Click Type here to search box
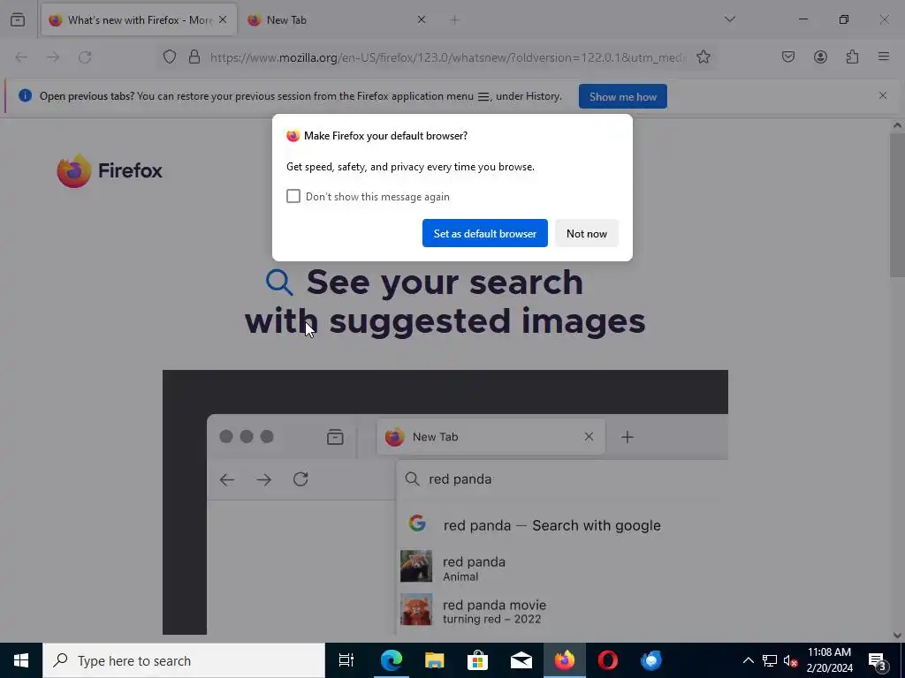905x678 pixels. [x=184, y=660]
